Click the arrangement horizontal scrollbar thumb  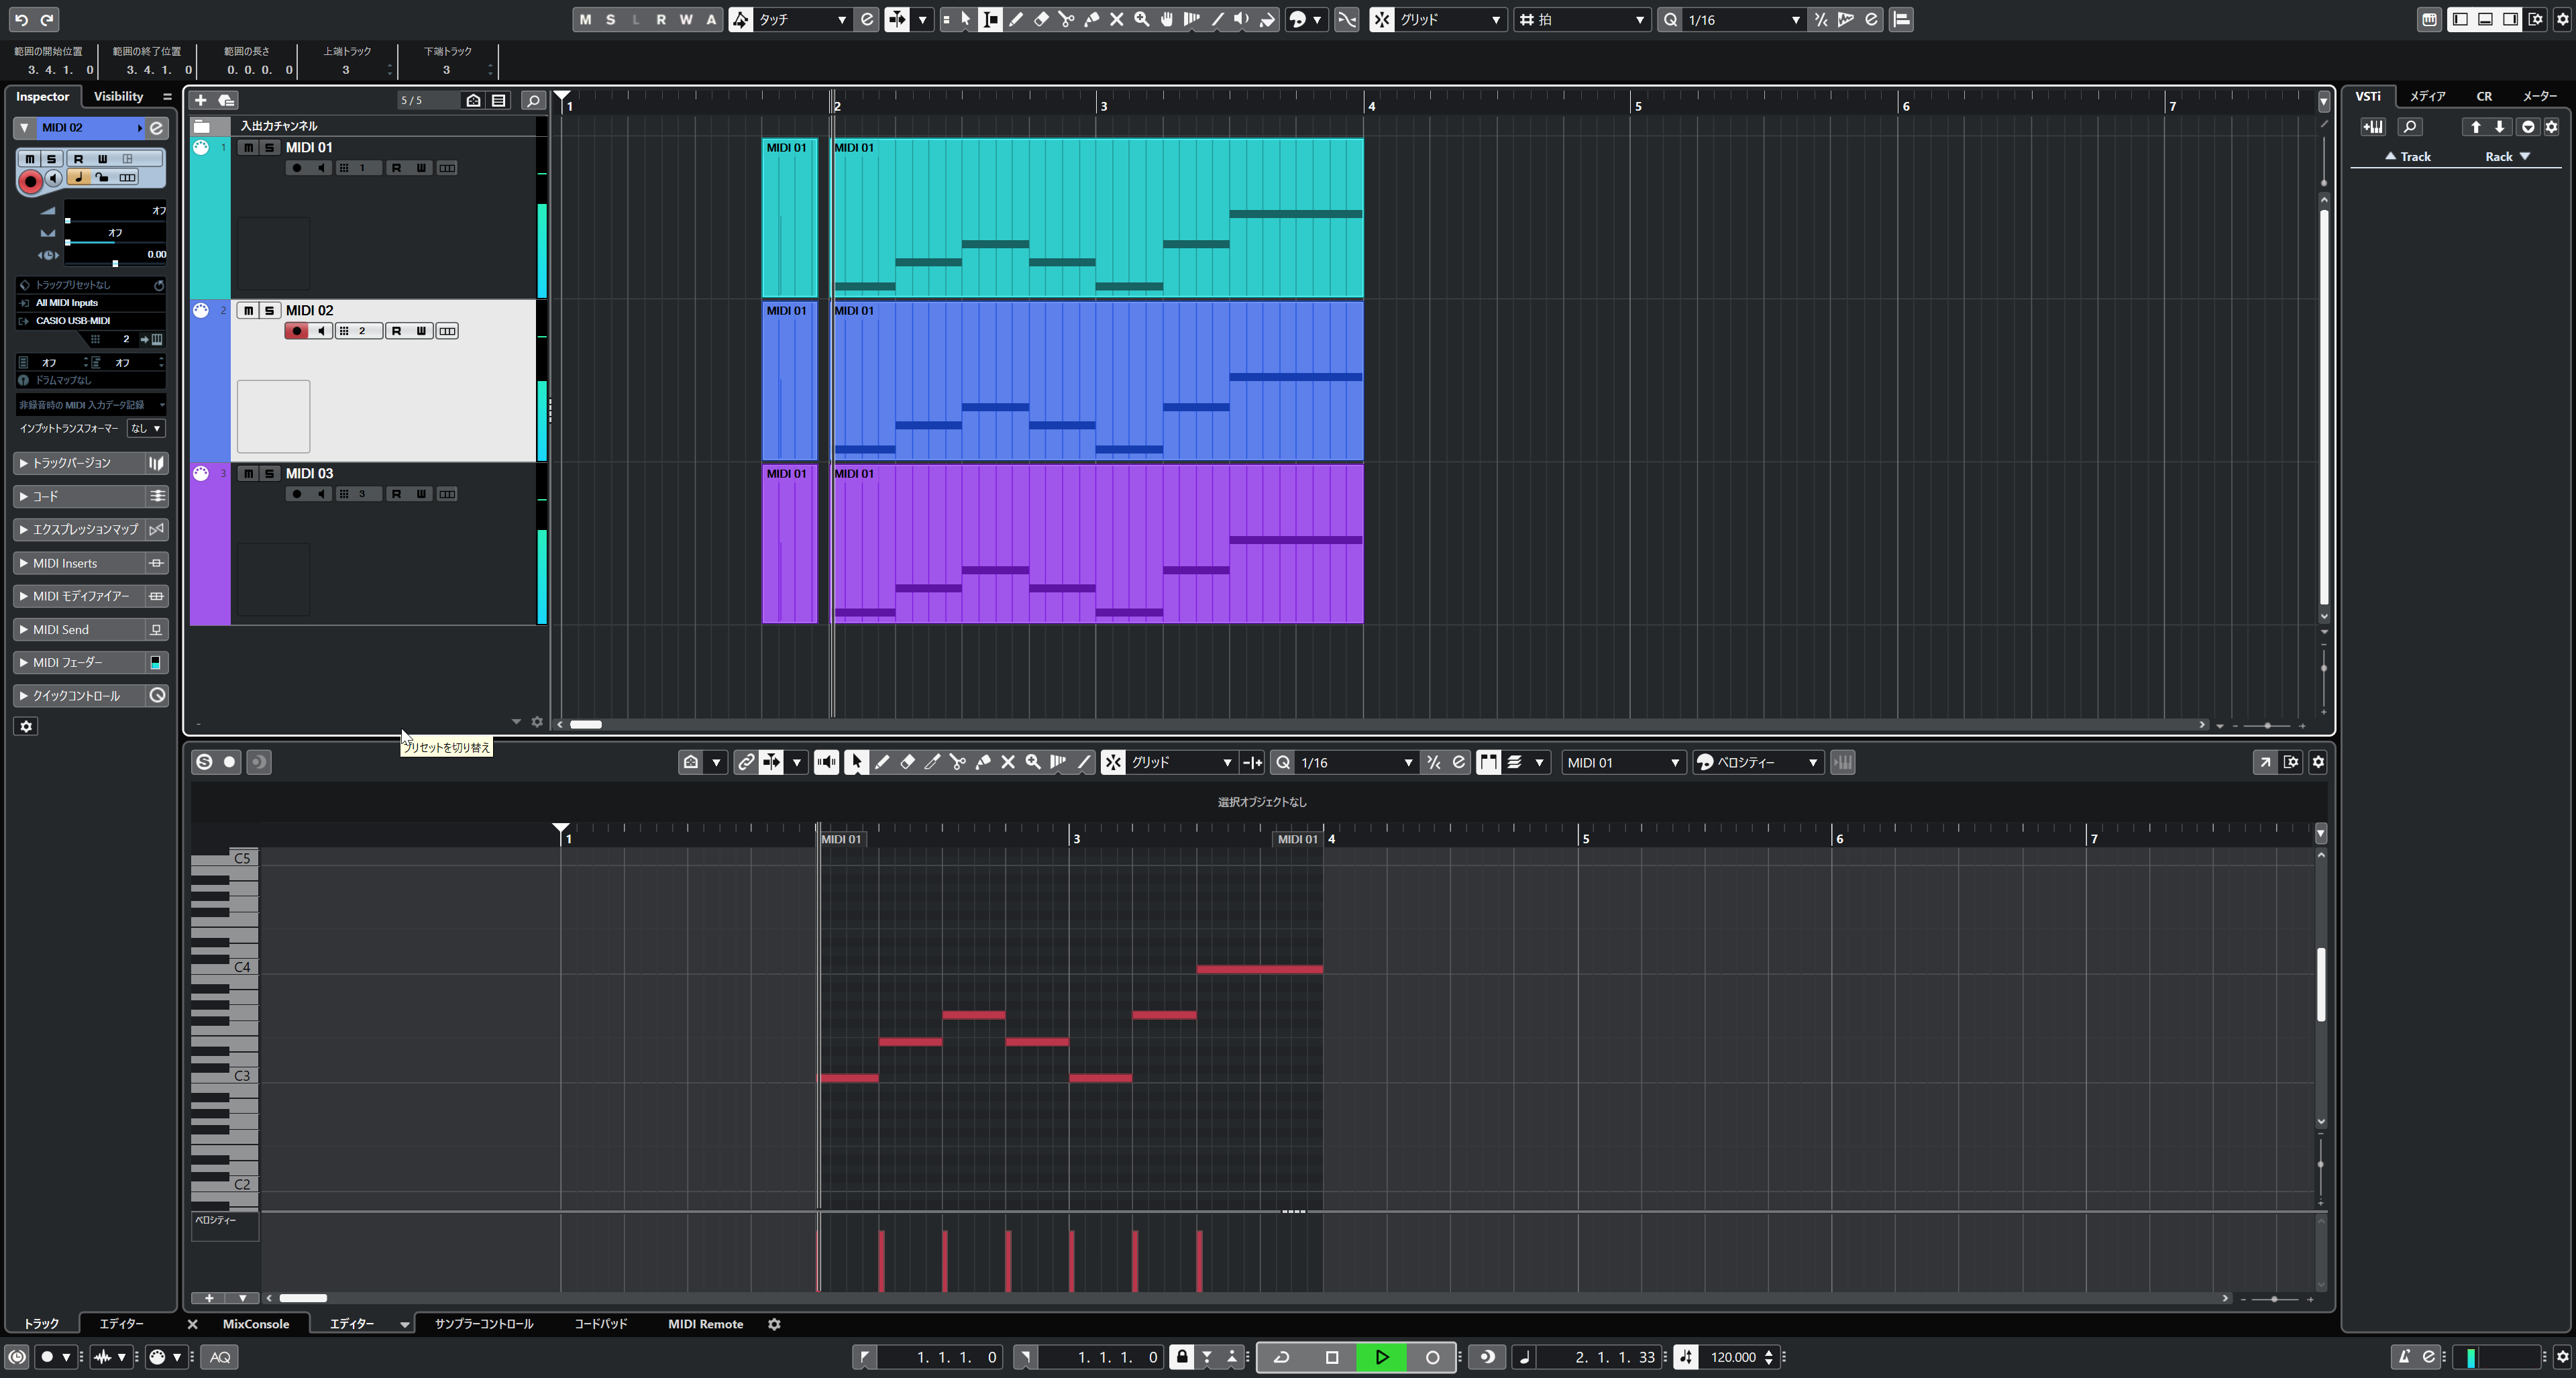(586, 724)
